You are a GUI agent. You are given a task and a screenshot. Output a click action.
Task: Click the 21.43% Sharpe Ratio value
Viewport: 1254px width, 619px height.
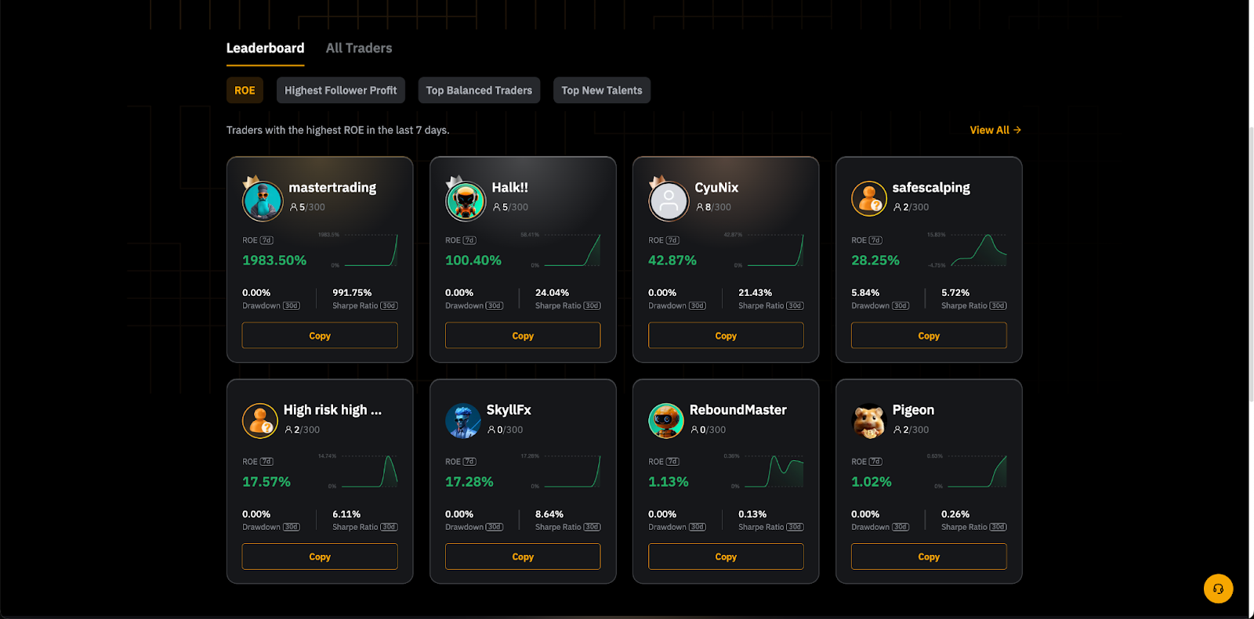pyautogui.click(x=755, y=293)
